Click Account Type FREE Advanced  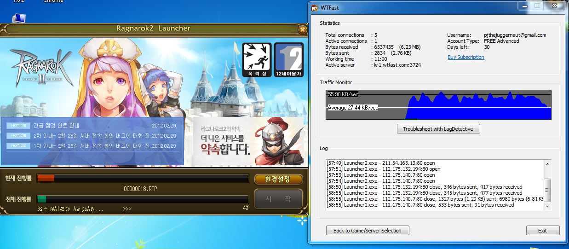click(x=501, y=41)
